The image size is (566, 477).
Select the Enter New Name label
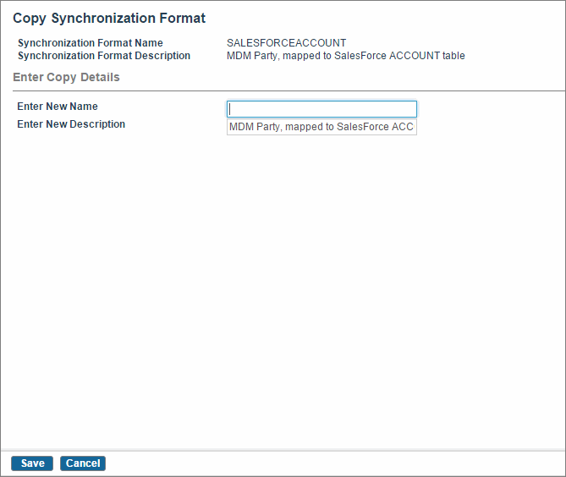tap(58, 107)
